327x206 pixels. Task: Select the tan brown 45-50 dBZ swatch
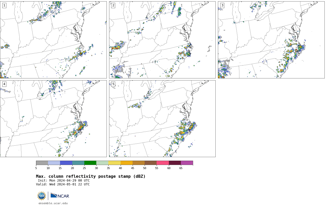(138, 163)
